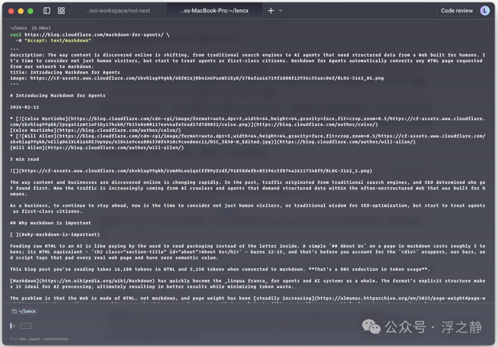Open the "steadily increasing" httparchive link
The width and height of the screenshot is (498, 347).
369,299
